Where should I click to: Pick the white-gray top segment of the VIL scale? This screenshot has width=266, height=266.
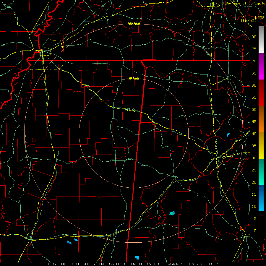point(261,40)
